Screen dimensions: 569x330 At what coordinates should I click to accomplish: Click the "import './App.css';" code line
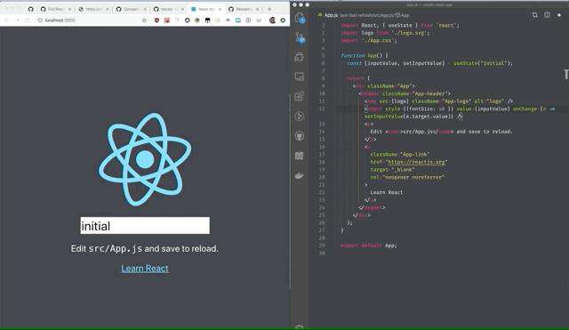pos(369,41)
